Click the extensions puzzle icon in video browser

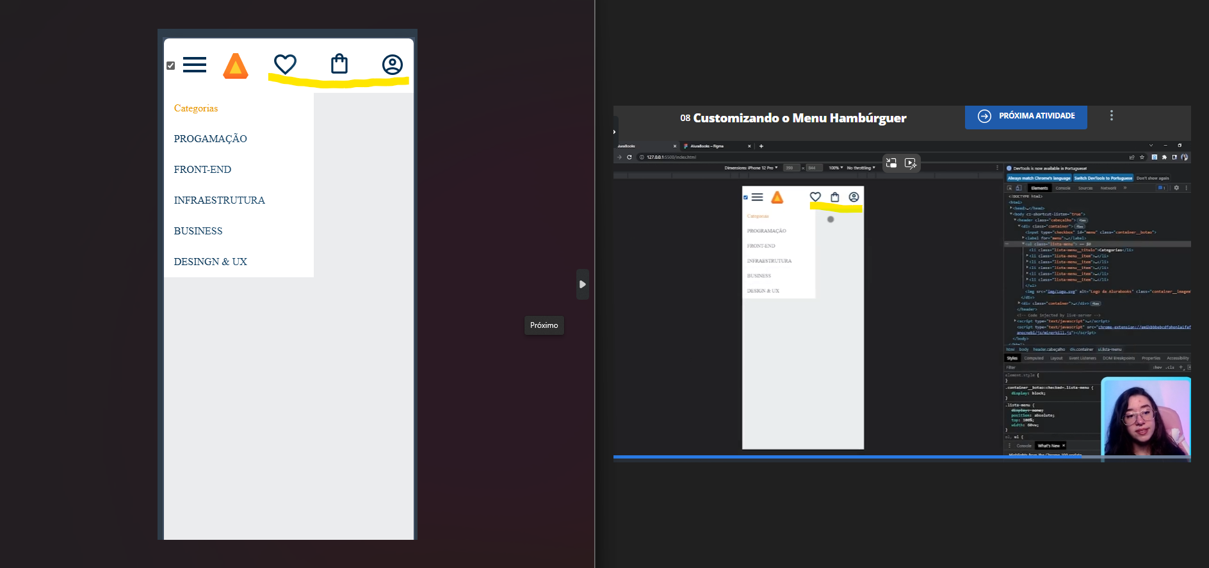[x=1164, y=157]
